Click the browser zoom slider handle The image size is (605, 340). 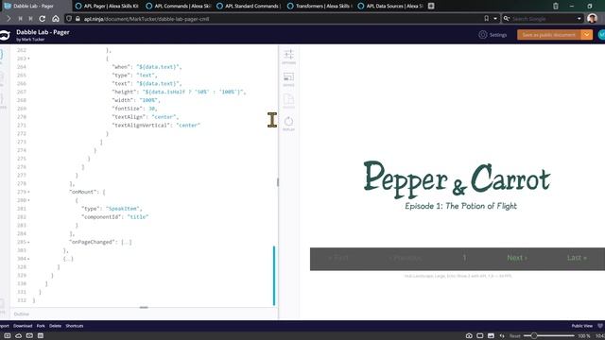tap(534, 336)
